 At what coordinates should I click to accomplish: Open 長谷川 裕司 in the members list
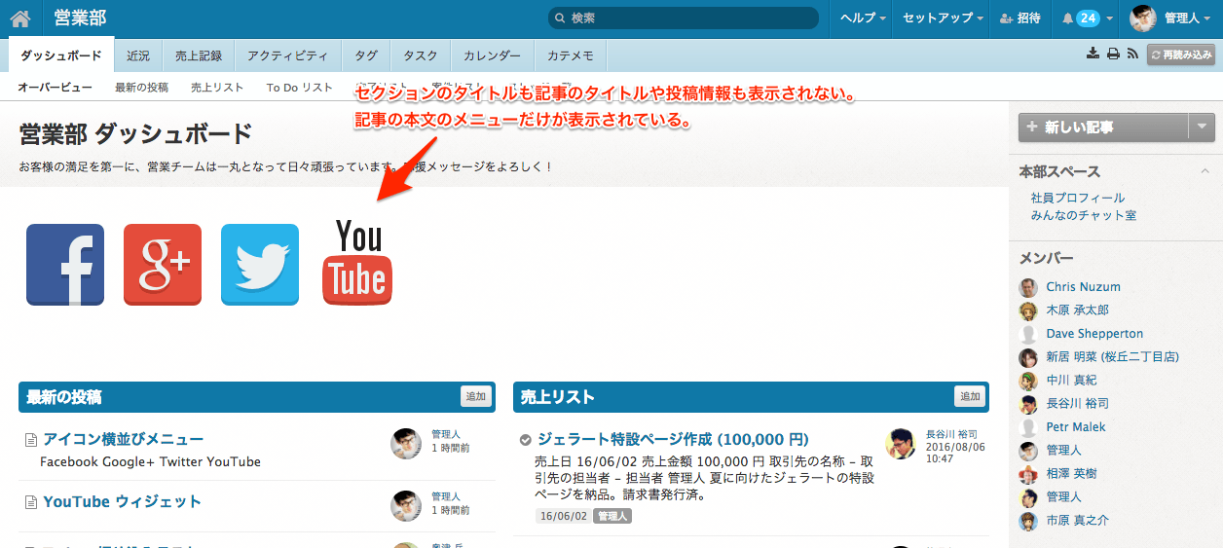[1077, 404]
